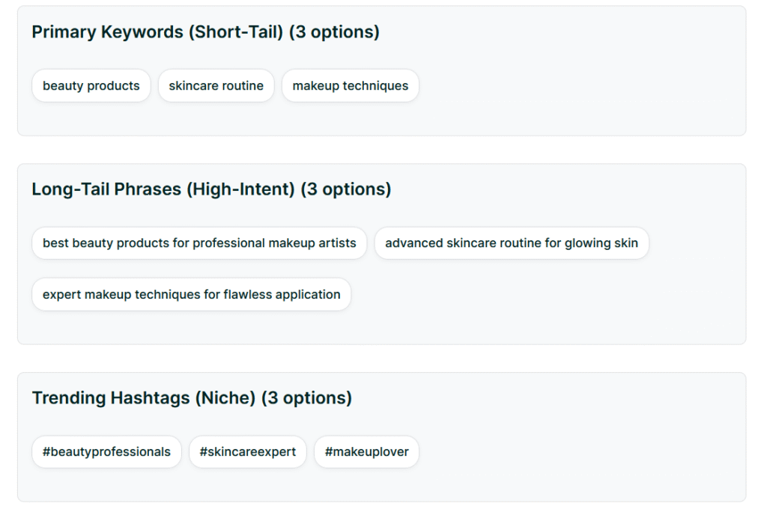Click the #skincareexpert hashtag chip
Viewport: 767px width, 515px height.
pyautogui.click(x=248, y=451)
